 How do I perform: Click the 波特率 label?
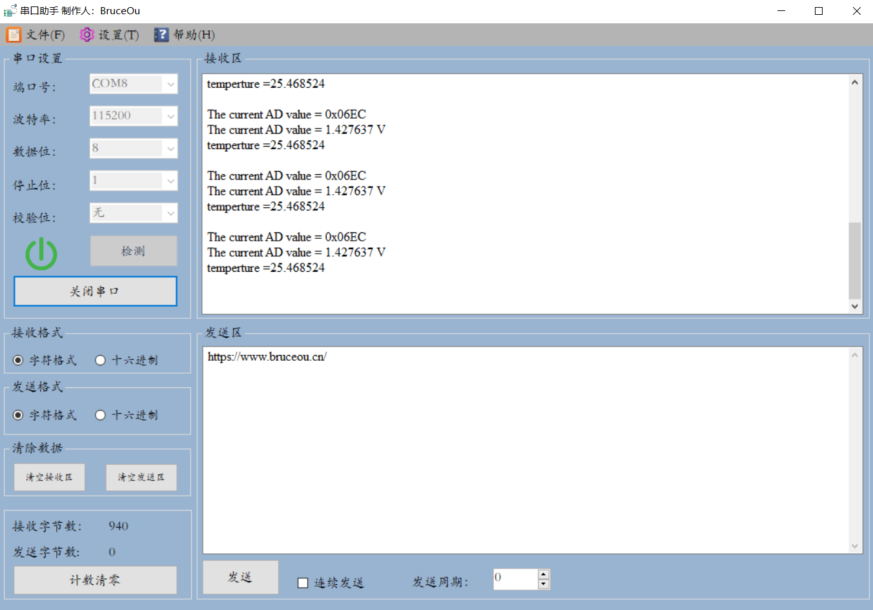pyautogui.click(x=35, y=119)
